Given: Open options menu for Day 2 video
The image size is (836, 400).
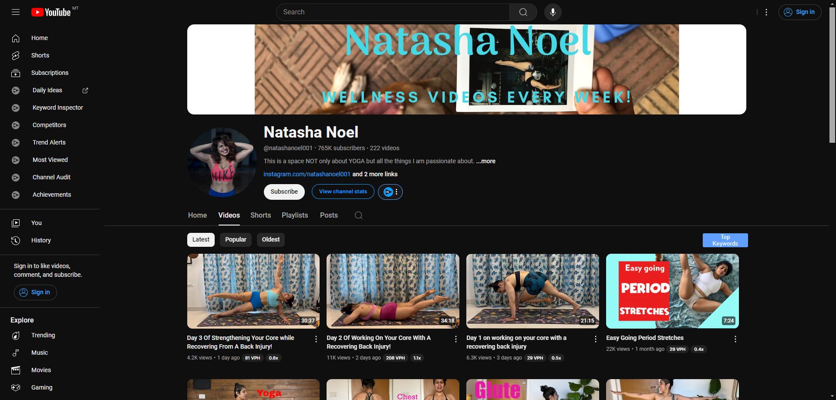Looking at the screenshot, I should click(x=456, y=339).
